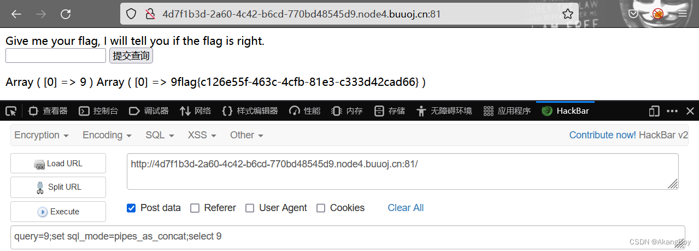Click the Clear All link
The image size is (699, 251).
(x=406, y=208)
